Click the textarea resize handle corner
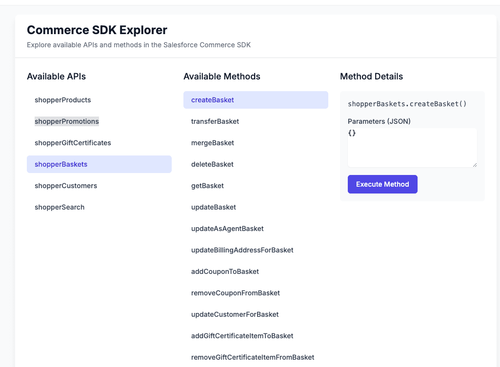This screenshot has width=500, height=367. (475, 165)
